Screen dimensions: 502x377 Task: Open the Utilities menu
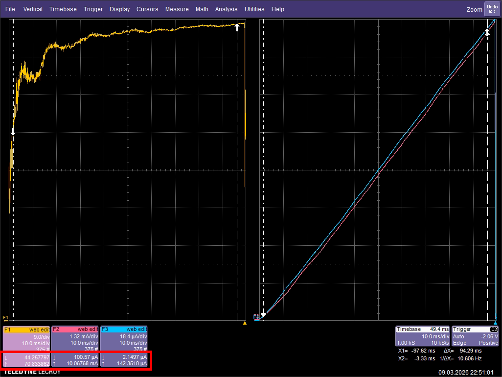click(254, 9)
